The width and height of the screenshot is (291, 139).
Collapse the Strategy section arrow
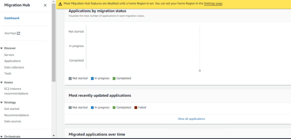coord(2,102)
